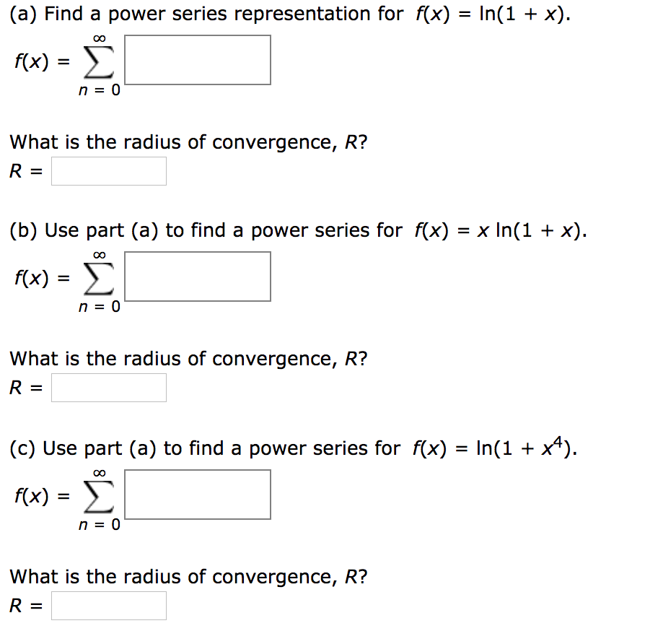Click the answer box for part (b) series

click(x=197, y=277)
